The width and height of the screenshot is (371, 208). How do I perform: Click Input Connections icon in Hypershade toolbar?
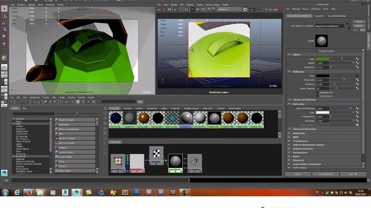[x=61, y=102]
